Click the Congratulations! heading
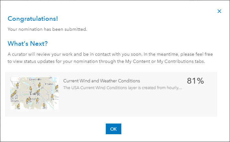Viewport: 230px width, 142px height. [33, 18]
